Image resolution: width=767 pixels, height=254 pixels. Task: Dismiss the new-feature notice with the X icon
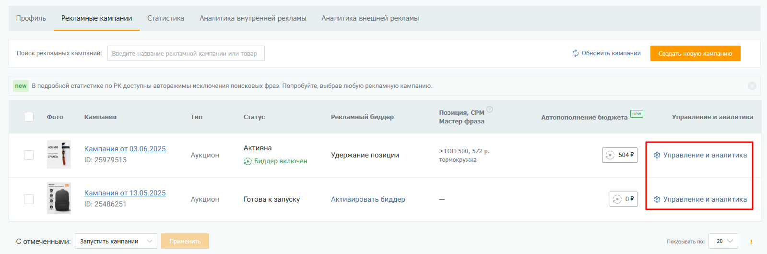752,86
